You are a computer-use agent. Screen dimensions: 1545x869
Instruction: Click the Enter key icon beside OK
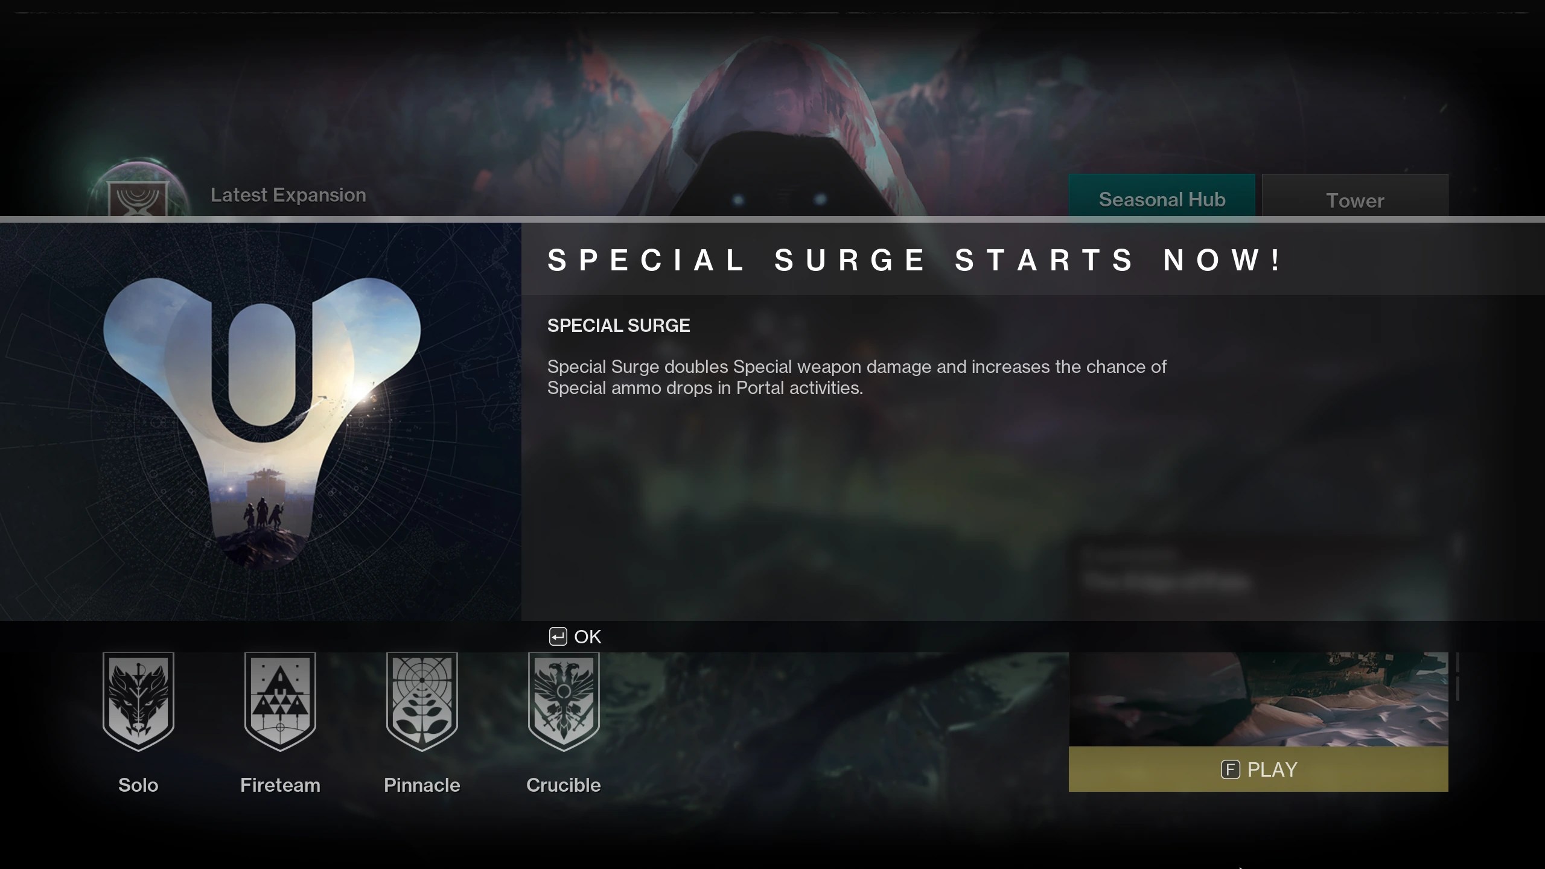click(558, 637)
